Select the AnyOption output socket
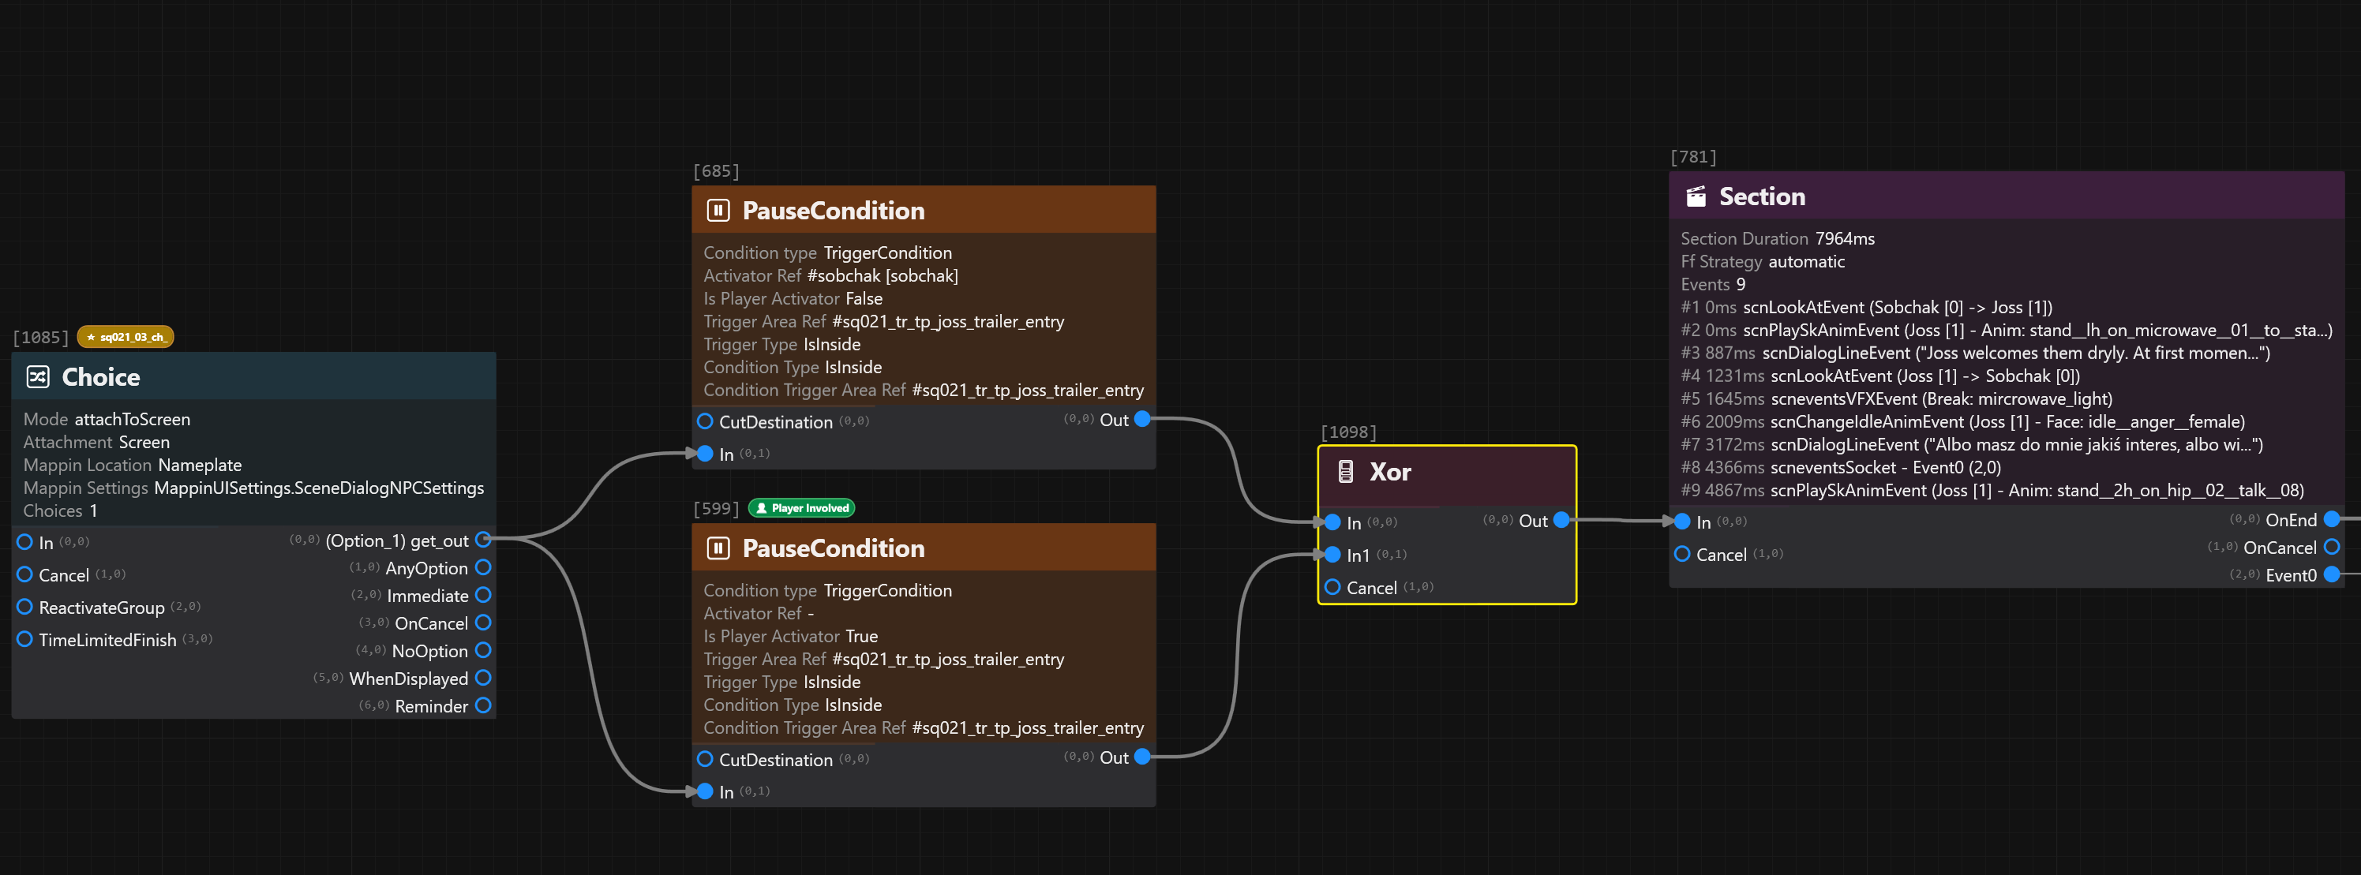The height and width of the screenshot is (875, 2361). point(483,567)
